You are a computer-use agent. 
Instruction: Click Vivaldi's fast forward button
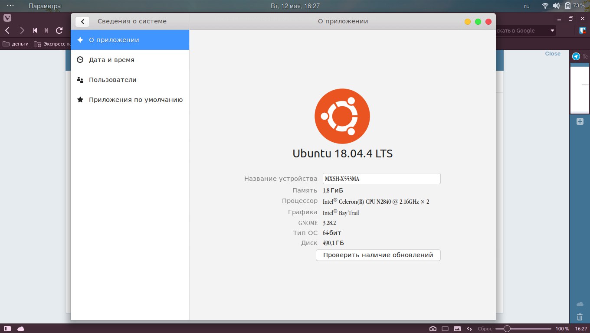(46, 30)
